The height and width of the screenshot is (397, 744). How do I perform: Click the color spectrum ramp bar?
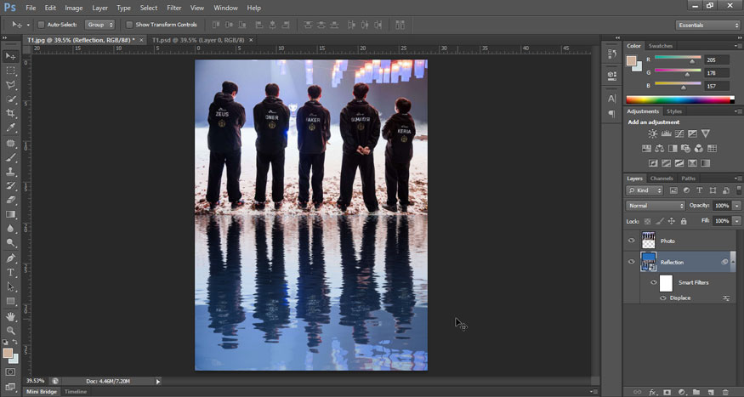click(680, 99)
